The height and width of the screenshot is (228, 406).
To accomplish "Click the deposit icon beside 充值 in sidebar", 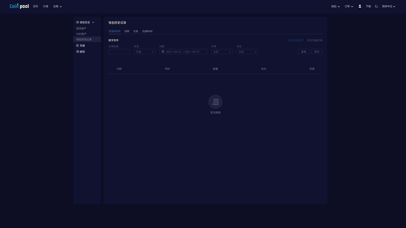I will click(77, 46).
